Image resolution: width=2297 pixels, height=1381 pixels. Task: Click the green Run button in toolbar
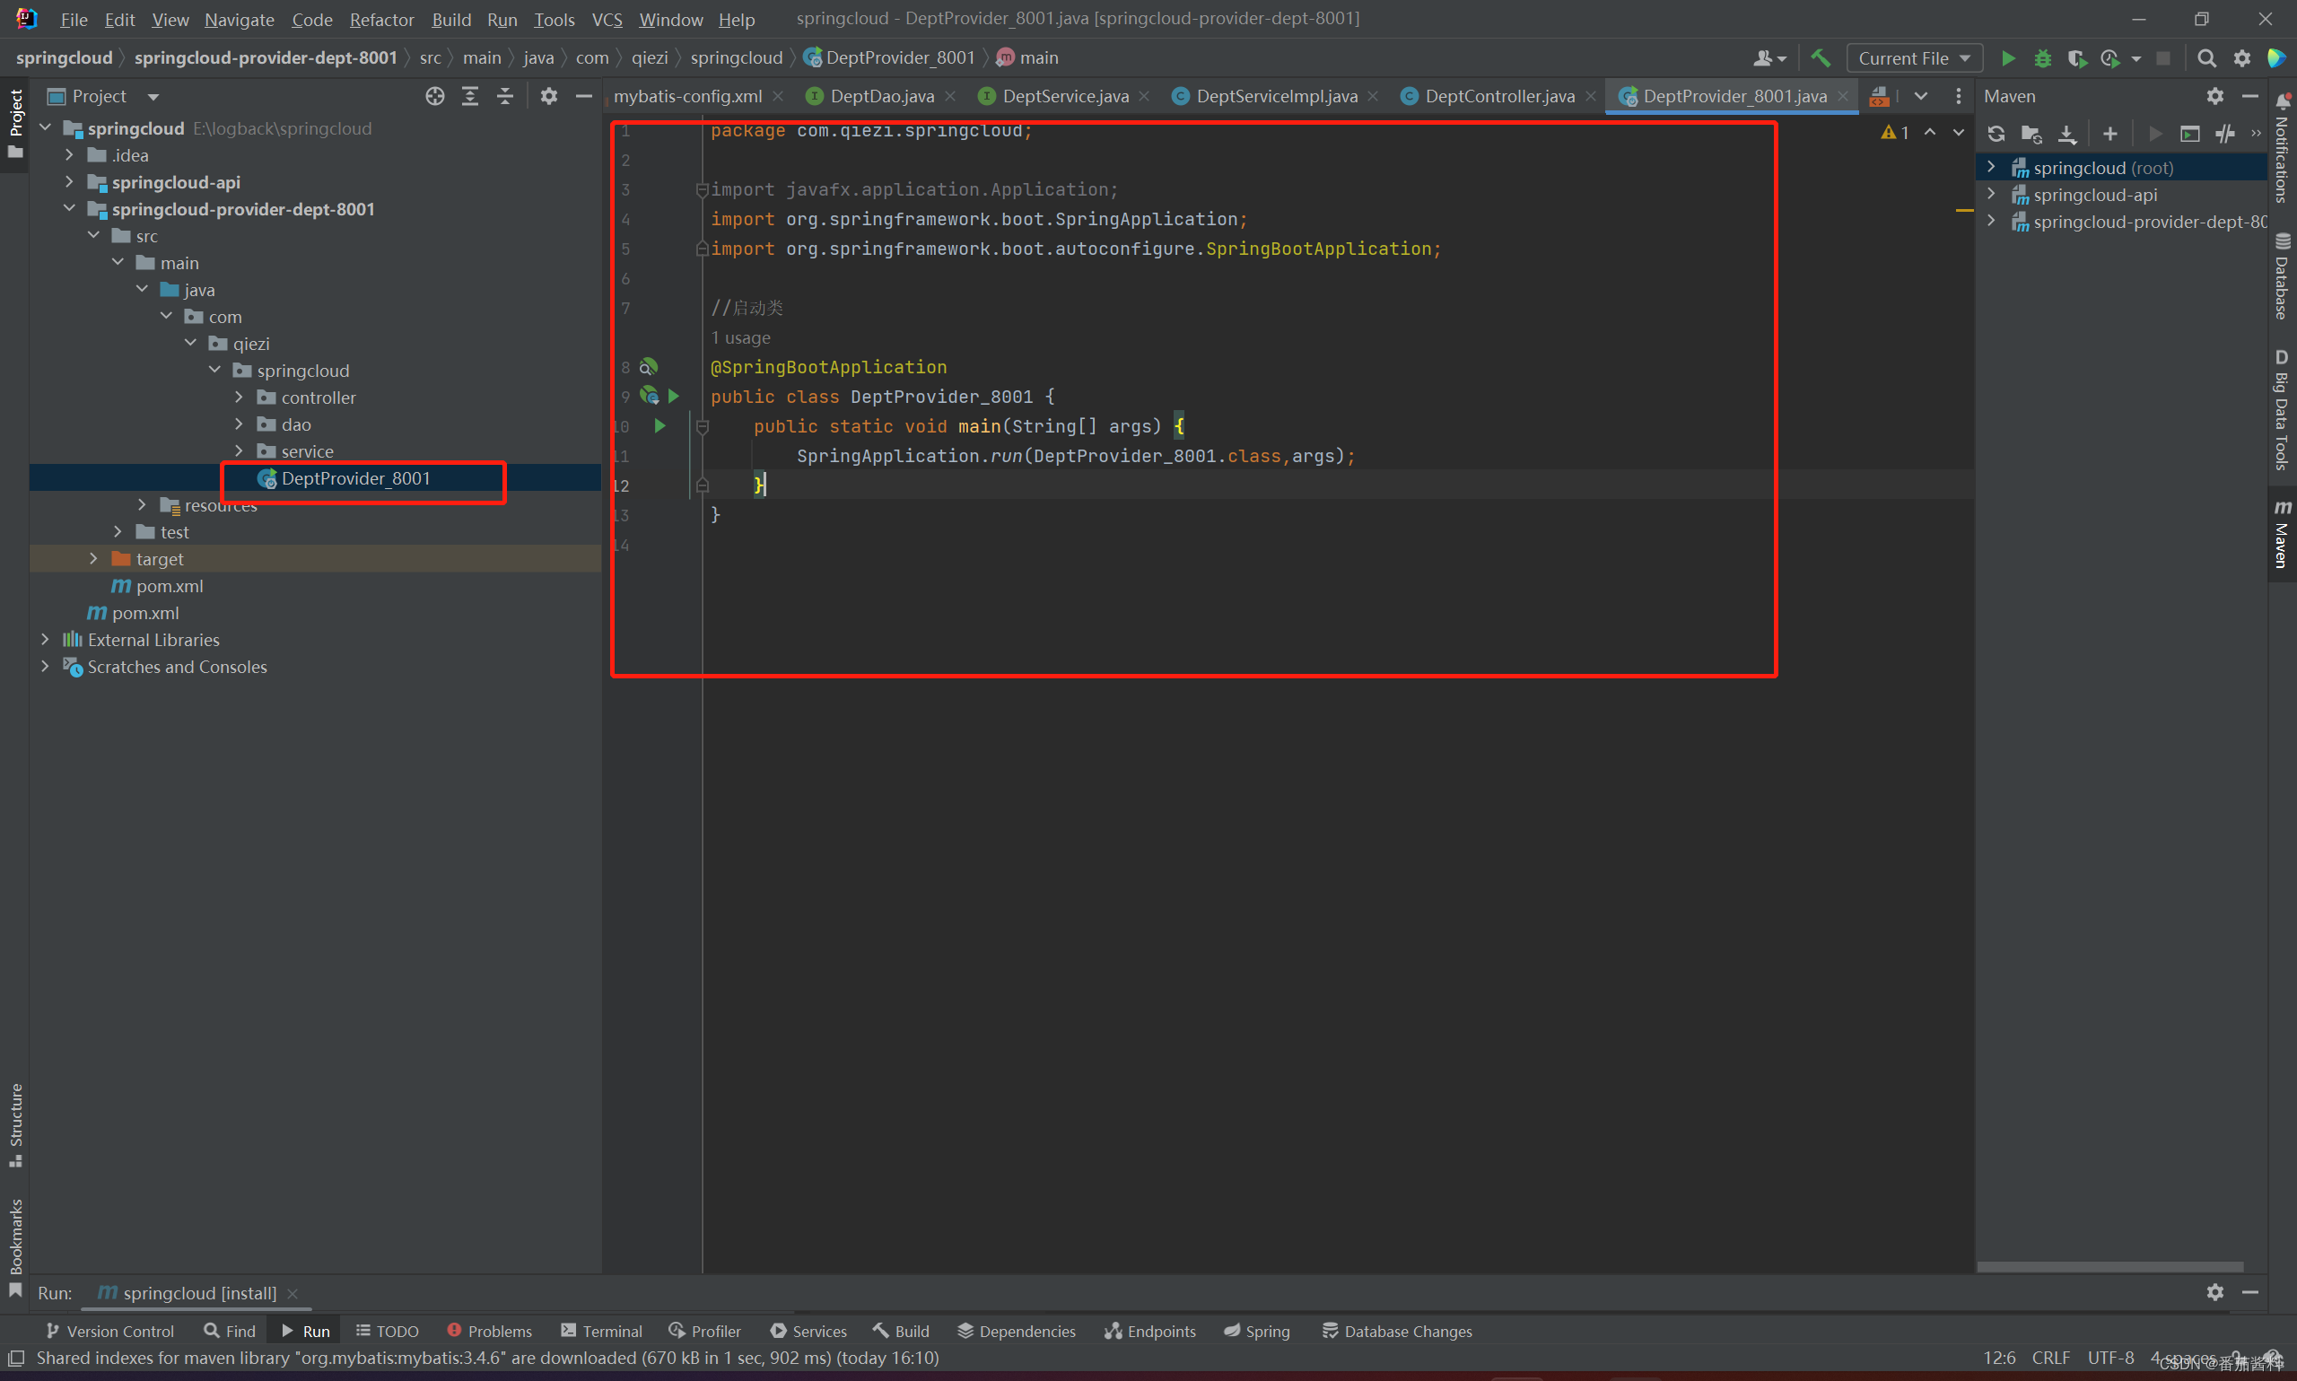[x=2008, y=58]
